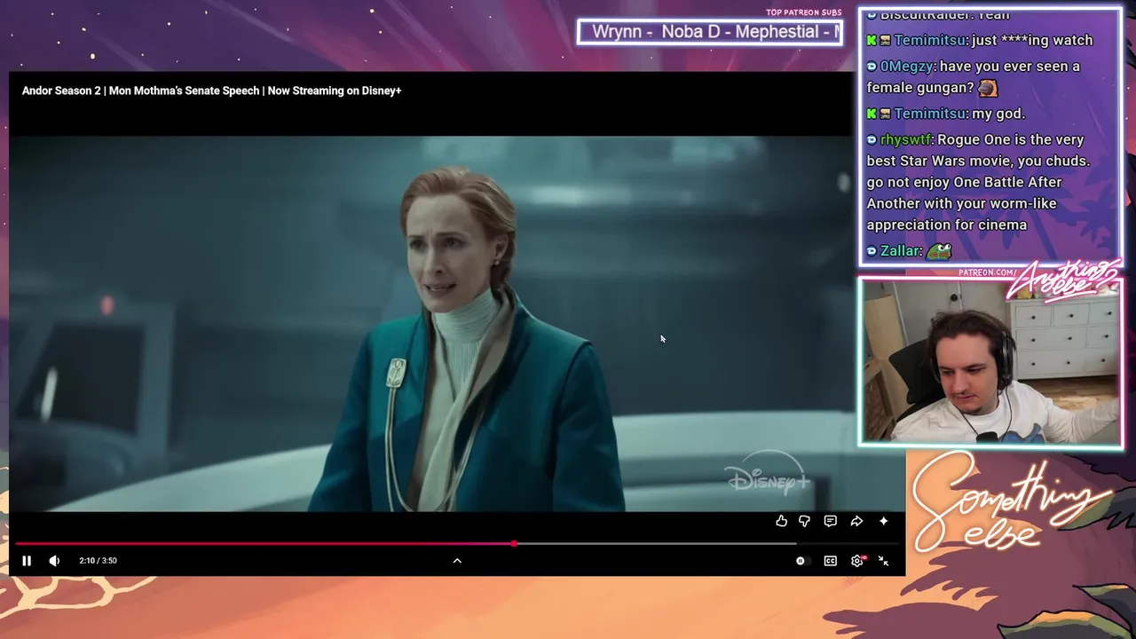Seek on the red video progress bar
The width and height of the screenshot is (1136, 639).
(x=457, y=543)
